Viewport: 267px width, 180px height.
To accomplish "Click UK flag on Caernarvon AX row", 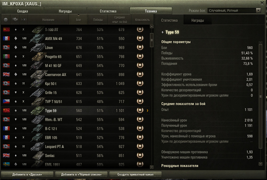I will tap(6, 74).
